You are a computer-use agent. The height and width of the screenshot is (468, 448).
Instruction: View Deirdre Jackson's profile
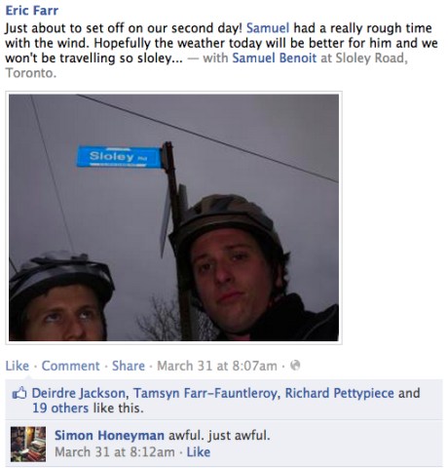click(79, 393)
